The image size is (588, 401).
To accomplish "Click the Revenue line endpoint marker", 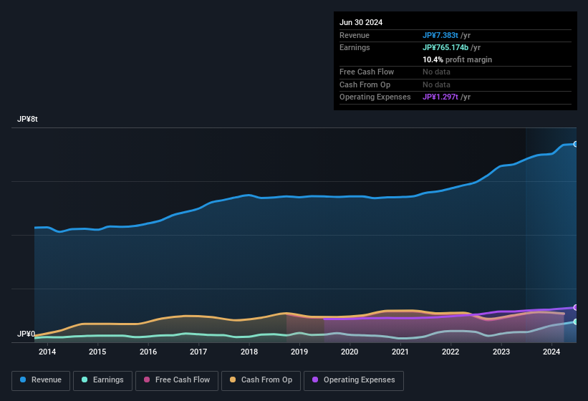I will click(x=576, y=144).
